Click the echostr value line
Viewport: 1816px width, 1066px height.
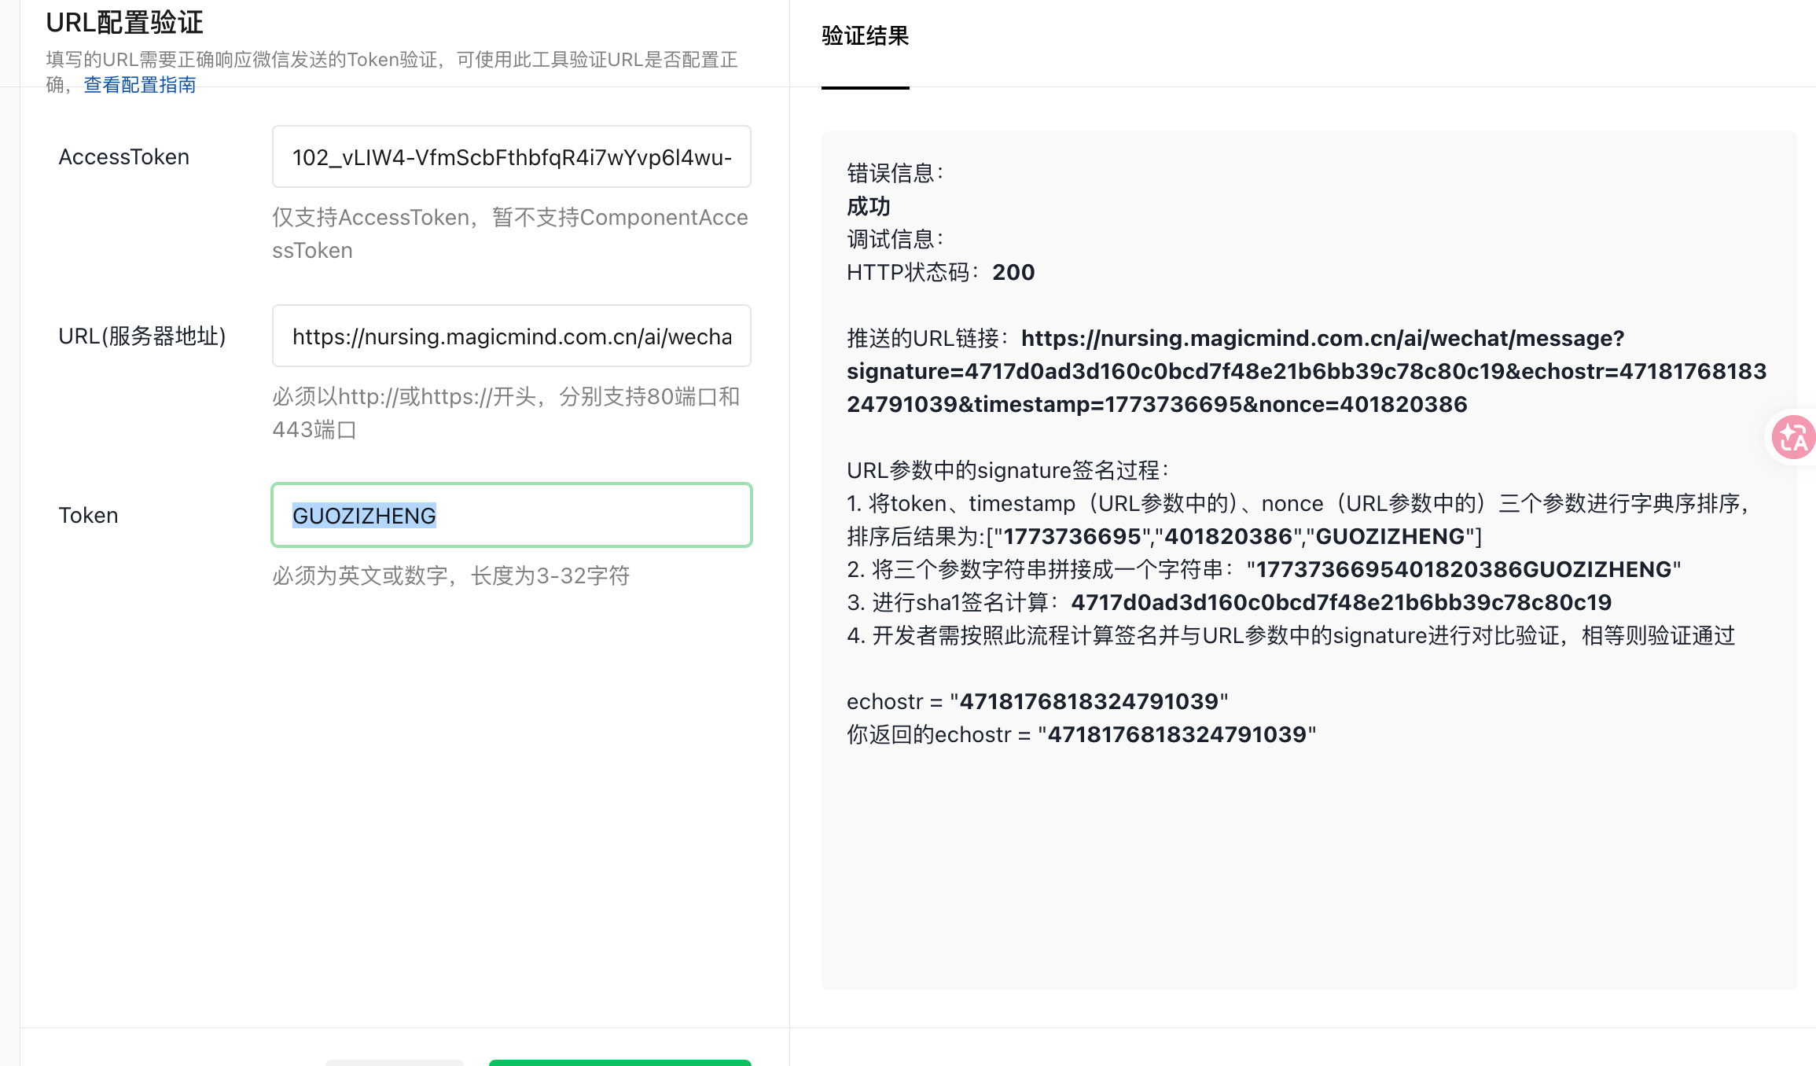[1038, 702]
